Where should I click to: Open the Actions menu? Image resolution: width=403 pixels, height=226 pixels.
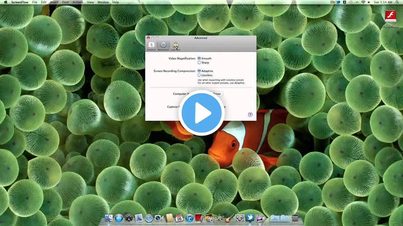point(78,2)
